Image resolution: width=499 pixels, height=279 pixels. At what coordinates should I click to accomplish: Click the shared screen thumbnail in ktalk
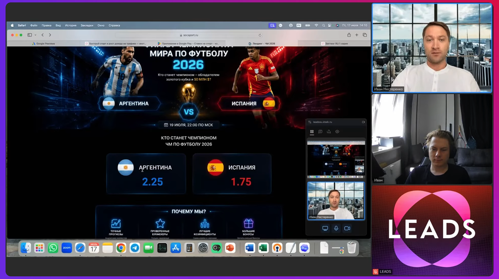click(336, 158)
